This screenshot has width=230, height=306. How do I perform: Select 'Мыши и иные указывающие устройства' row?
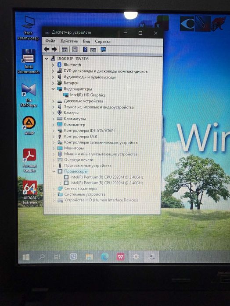(x=101, y=154)
